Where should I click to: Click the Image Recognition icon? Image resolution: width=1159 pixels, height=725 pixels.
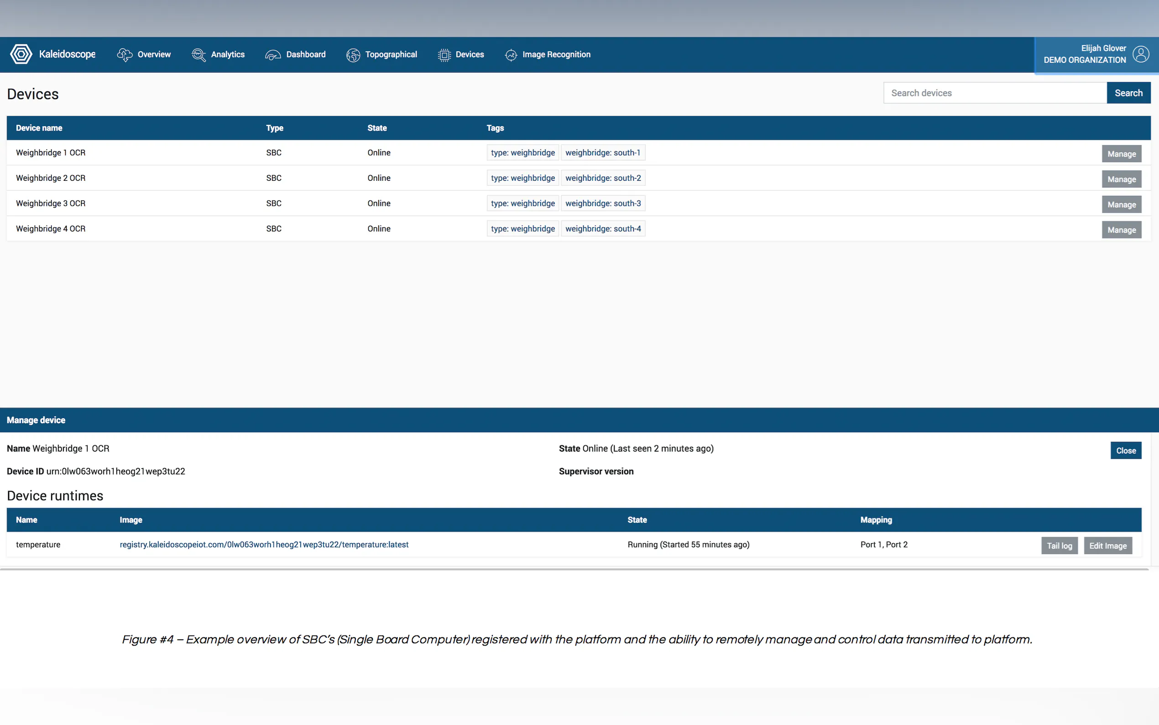[511, 55]
